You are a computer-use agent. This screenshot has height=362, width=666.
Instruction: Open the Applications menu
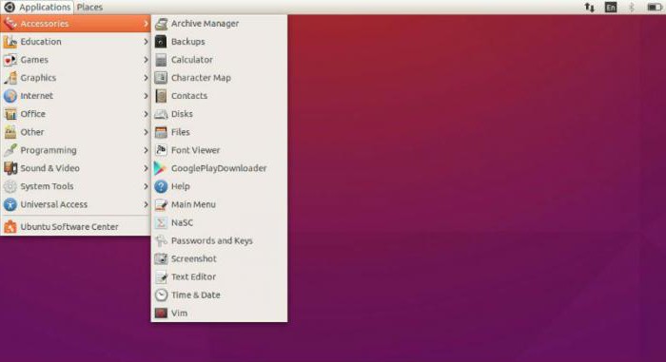pos(37,8)
